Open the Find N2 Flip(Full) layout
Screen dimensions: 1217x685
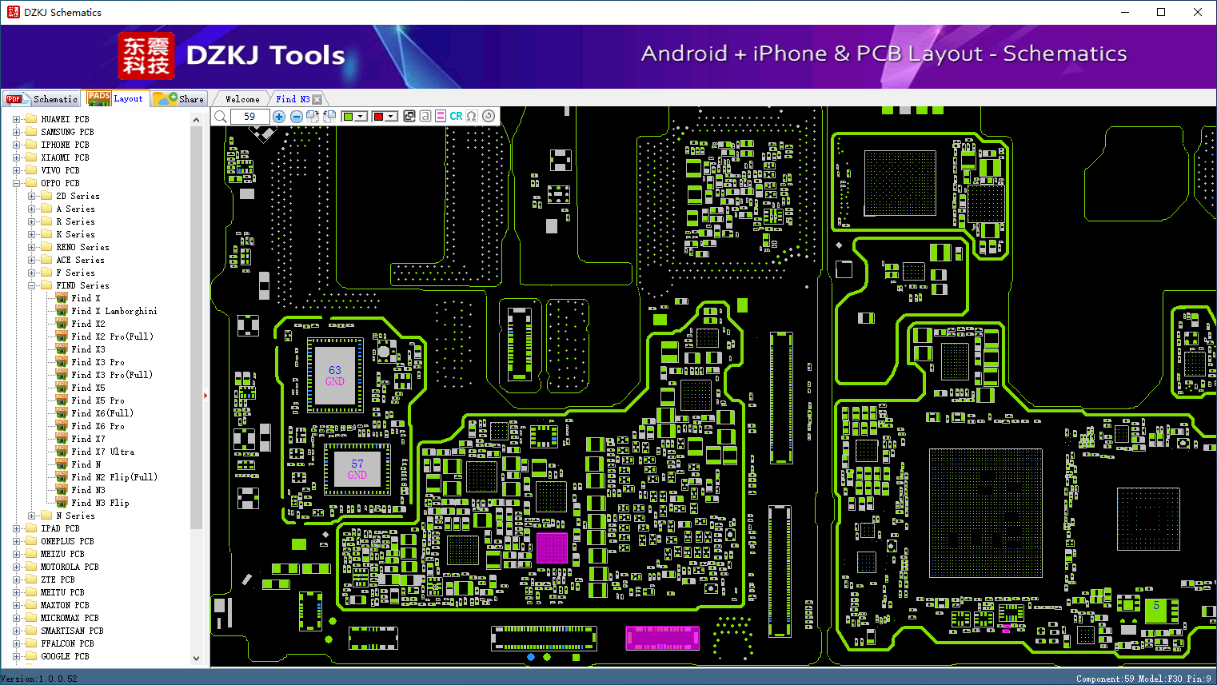pos(114,477)
